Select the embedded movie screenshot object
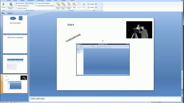184x103 pixels. tap(103, 60)
